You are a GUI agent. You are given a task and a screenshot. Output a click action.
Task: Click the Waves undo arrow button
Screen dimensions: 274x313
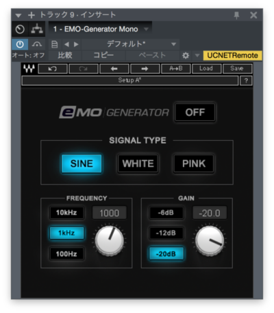pyautogui.click(x=53, y=69)
